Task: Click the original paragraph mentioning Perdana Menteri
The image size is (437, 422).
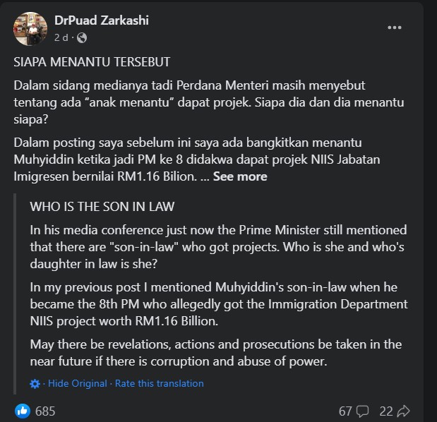Action: (x=209, y=102)
